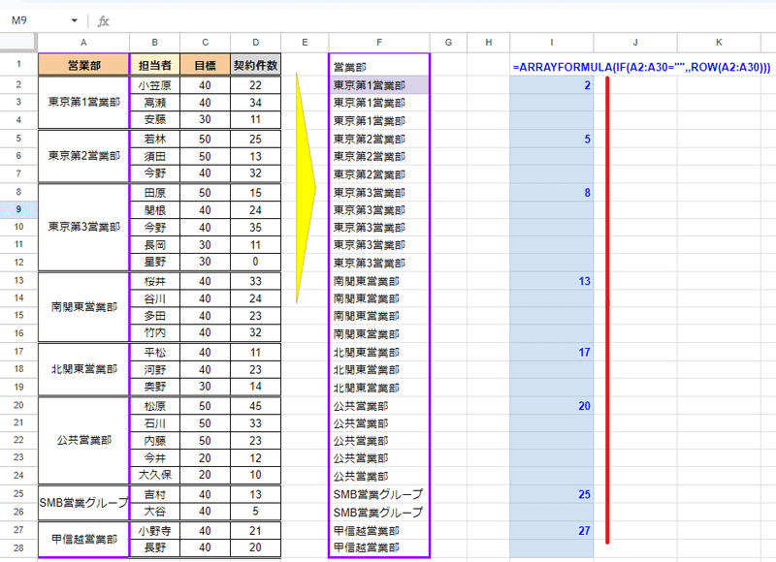Click 東京第2営業部 in column F row 5
The width and height of the screenshot is (776, 562).
click(379, 139)
